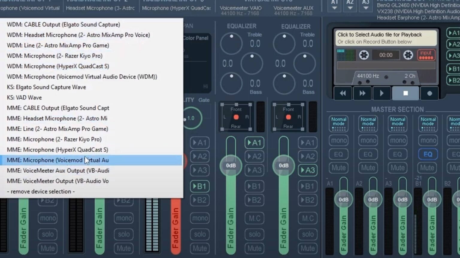460x258 pixels.
Task: Choose remove device selection at the list bottom
Action: tap(41, 191)
